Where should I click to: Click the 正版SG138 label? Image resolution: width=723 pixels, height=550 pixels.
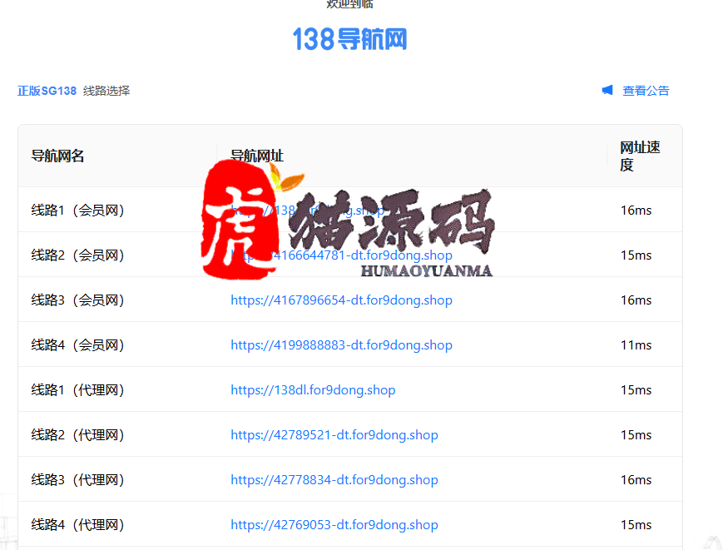point(47,91)
